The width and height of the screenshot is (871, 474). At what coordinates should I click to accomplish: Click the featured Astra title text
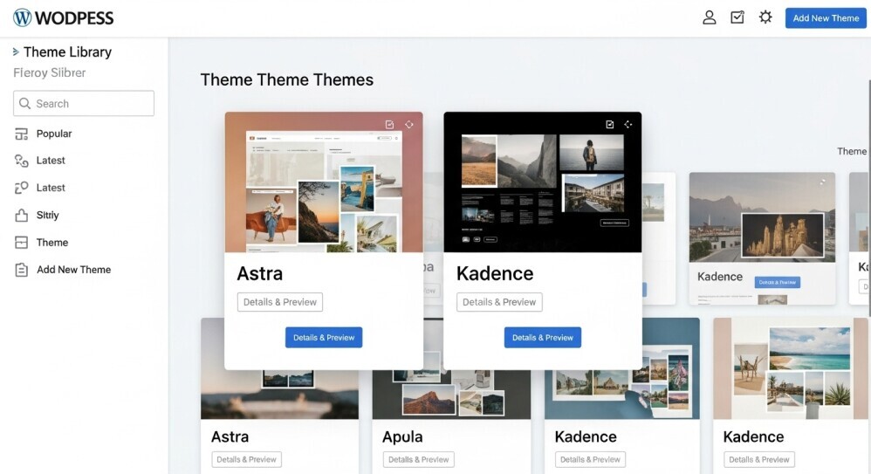click(260, 273)
